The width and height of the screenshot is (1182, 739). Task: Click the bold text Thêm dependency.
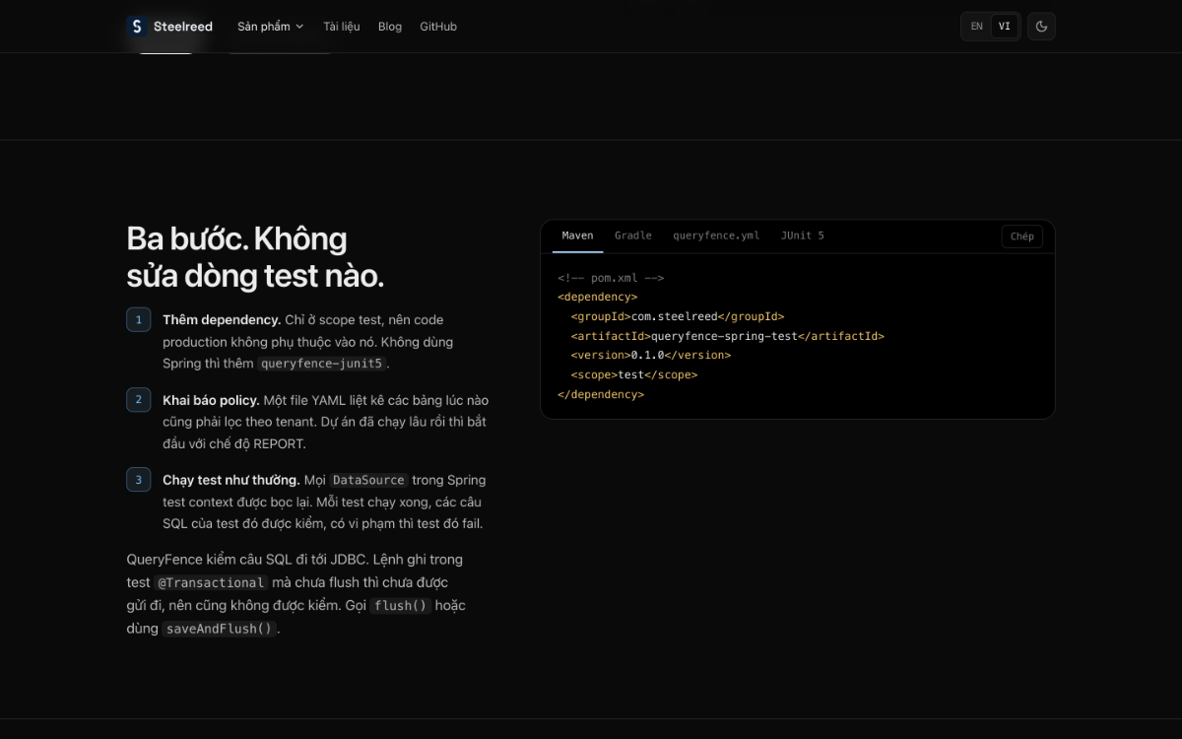pos(222,320)
